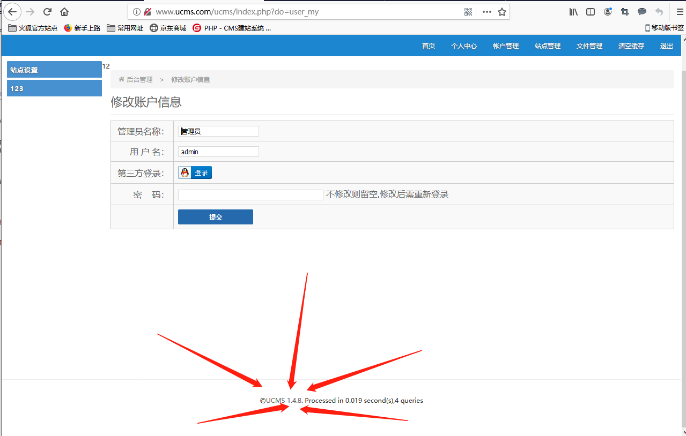
Task: Click the undo arrow toolbar icon
Action: [659, 12]
